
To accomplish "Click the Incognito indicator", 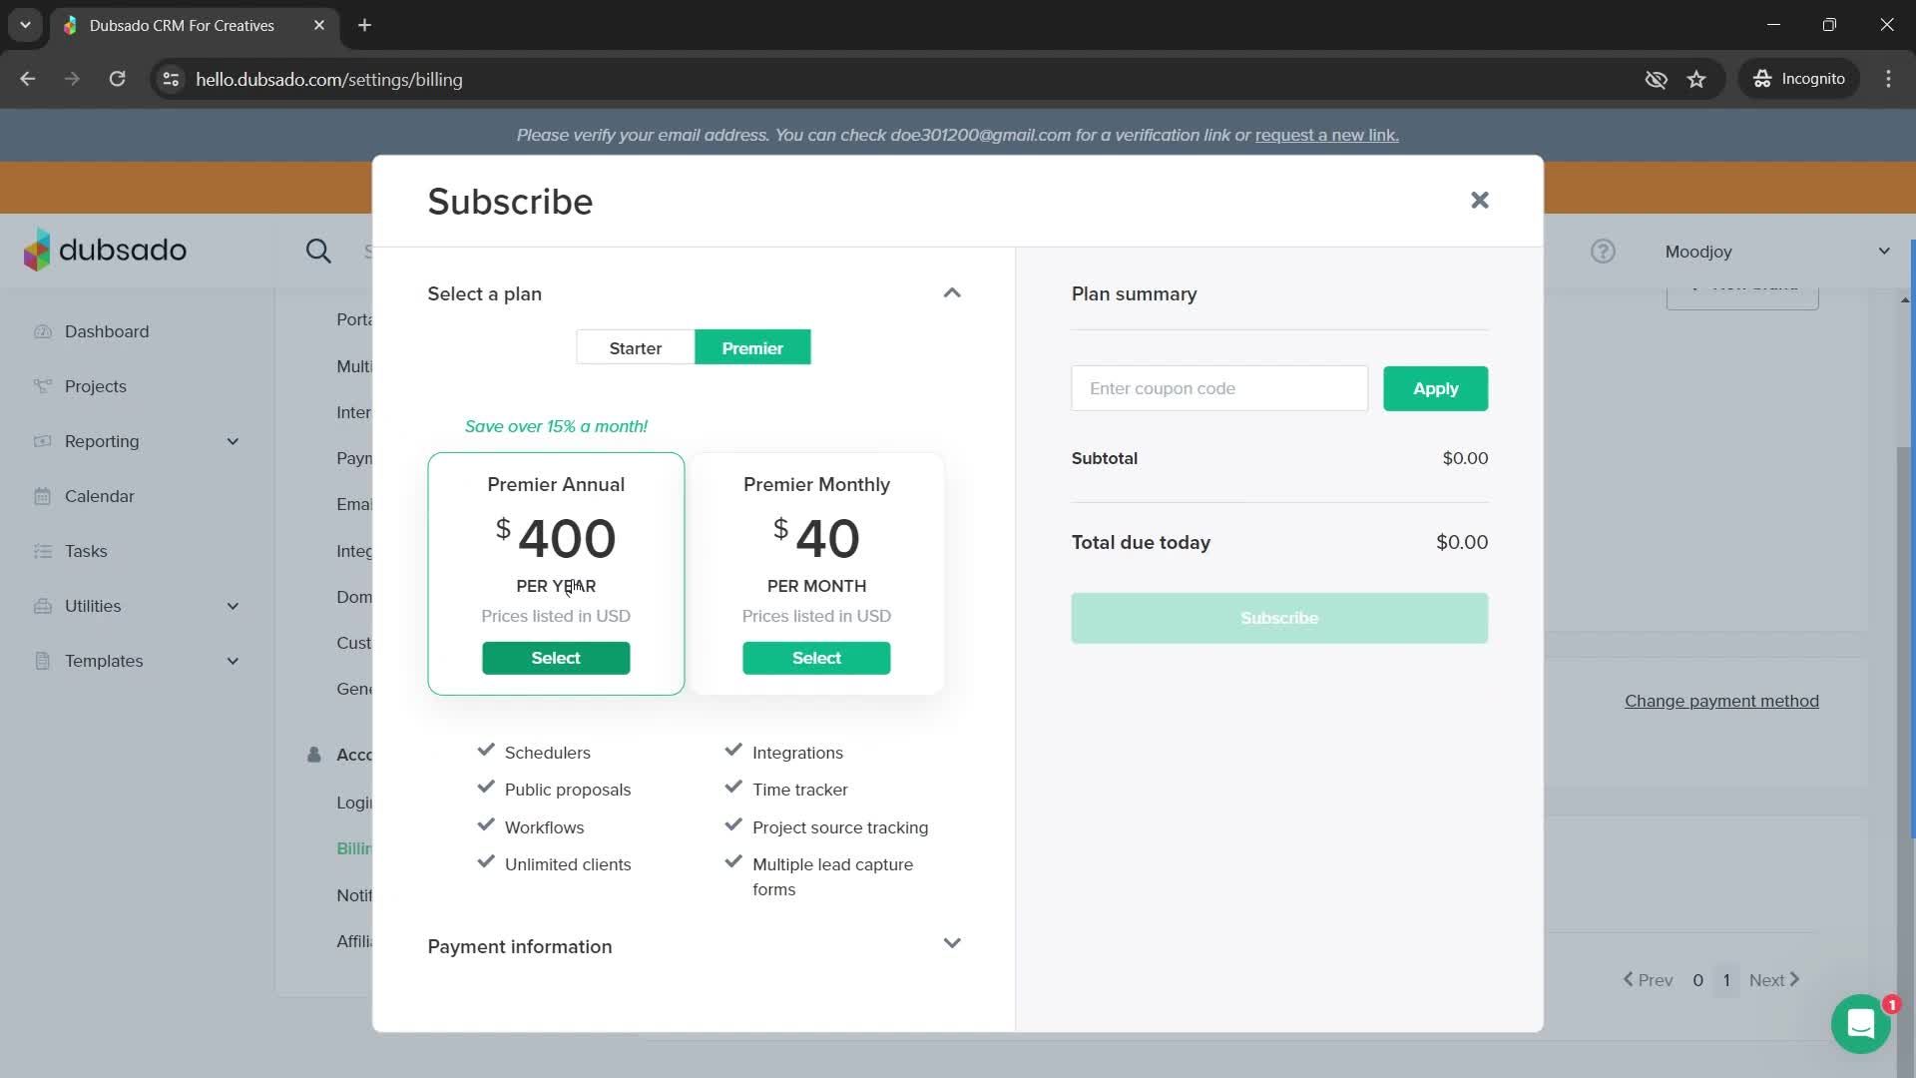I will 1800,79.
